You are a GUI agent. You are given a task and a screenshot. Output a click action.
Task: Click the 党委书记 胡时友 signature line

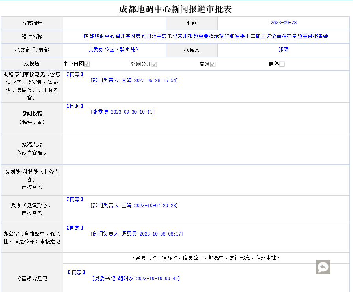[x=136, y=279]
